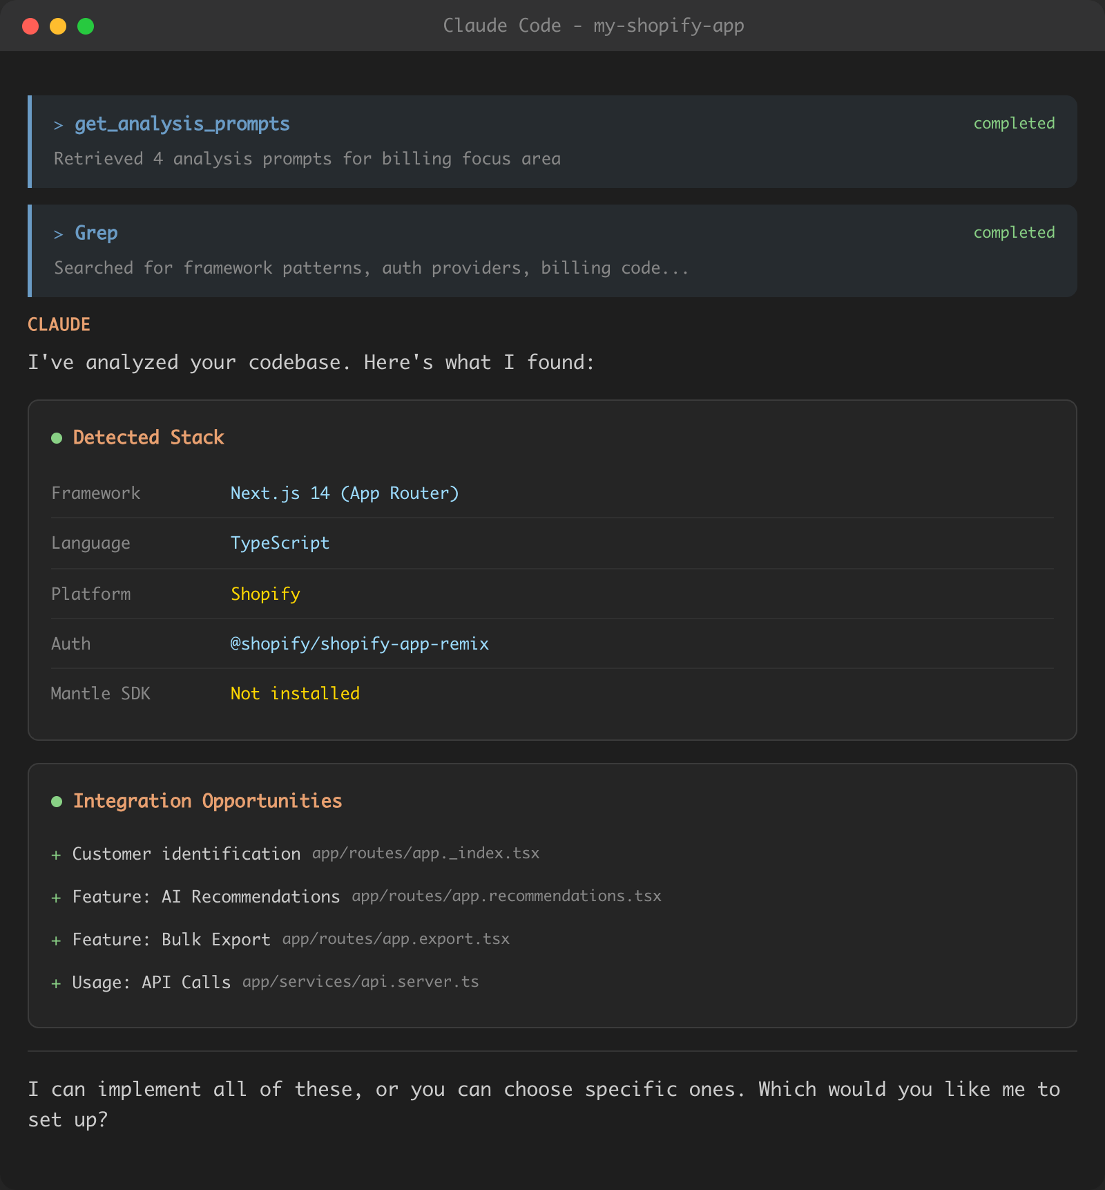Click the completed badge on the Grep card

click(x=1014, y=232)
